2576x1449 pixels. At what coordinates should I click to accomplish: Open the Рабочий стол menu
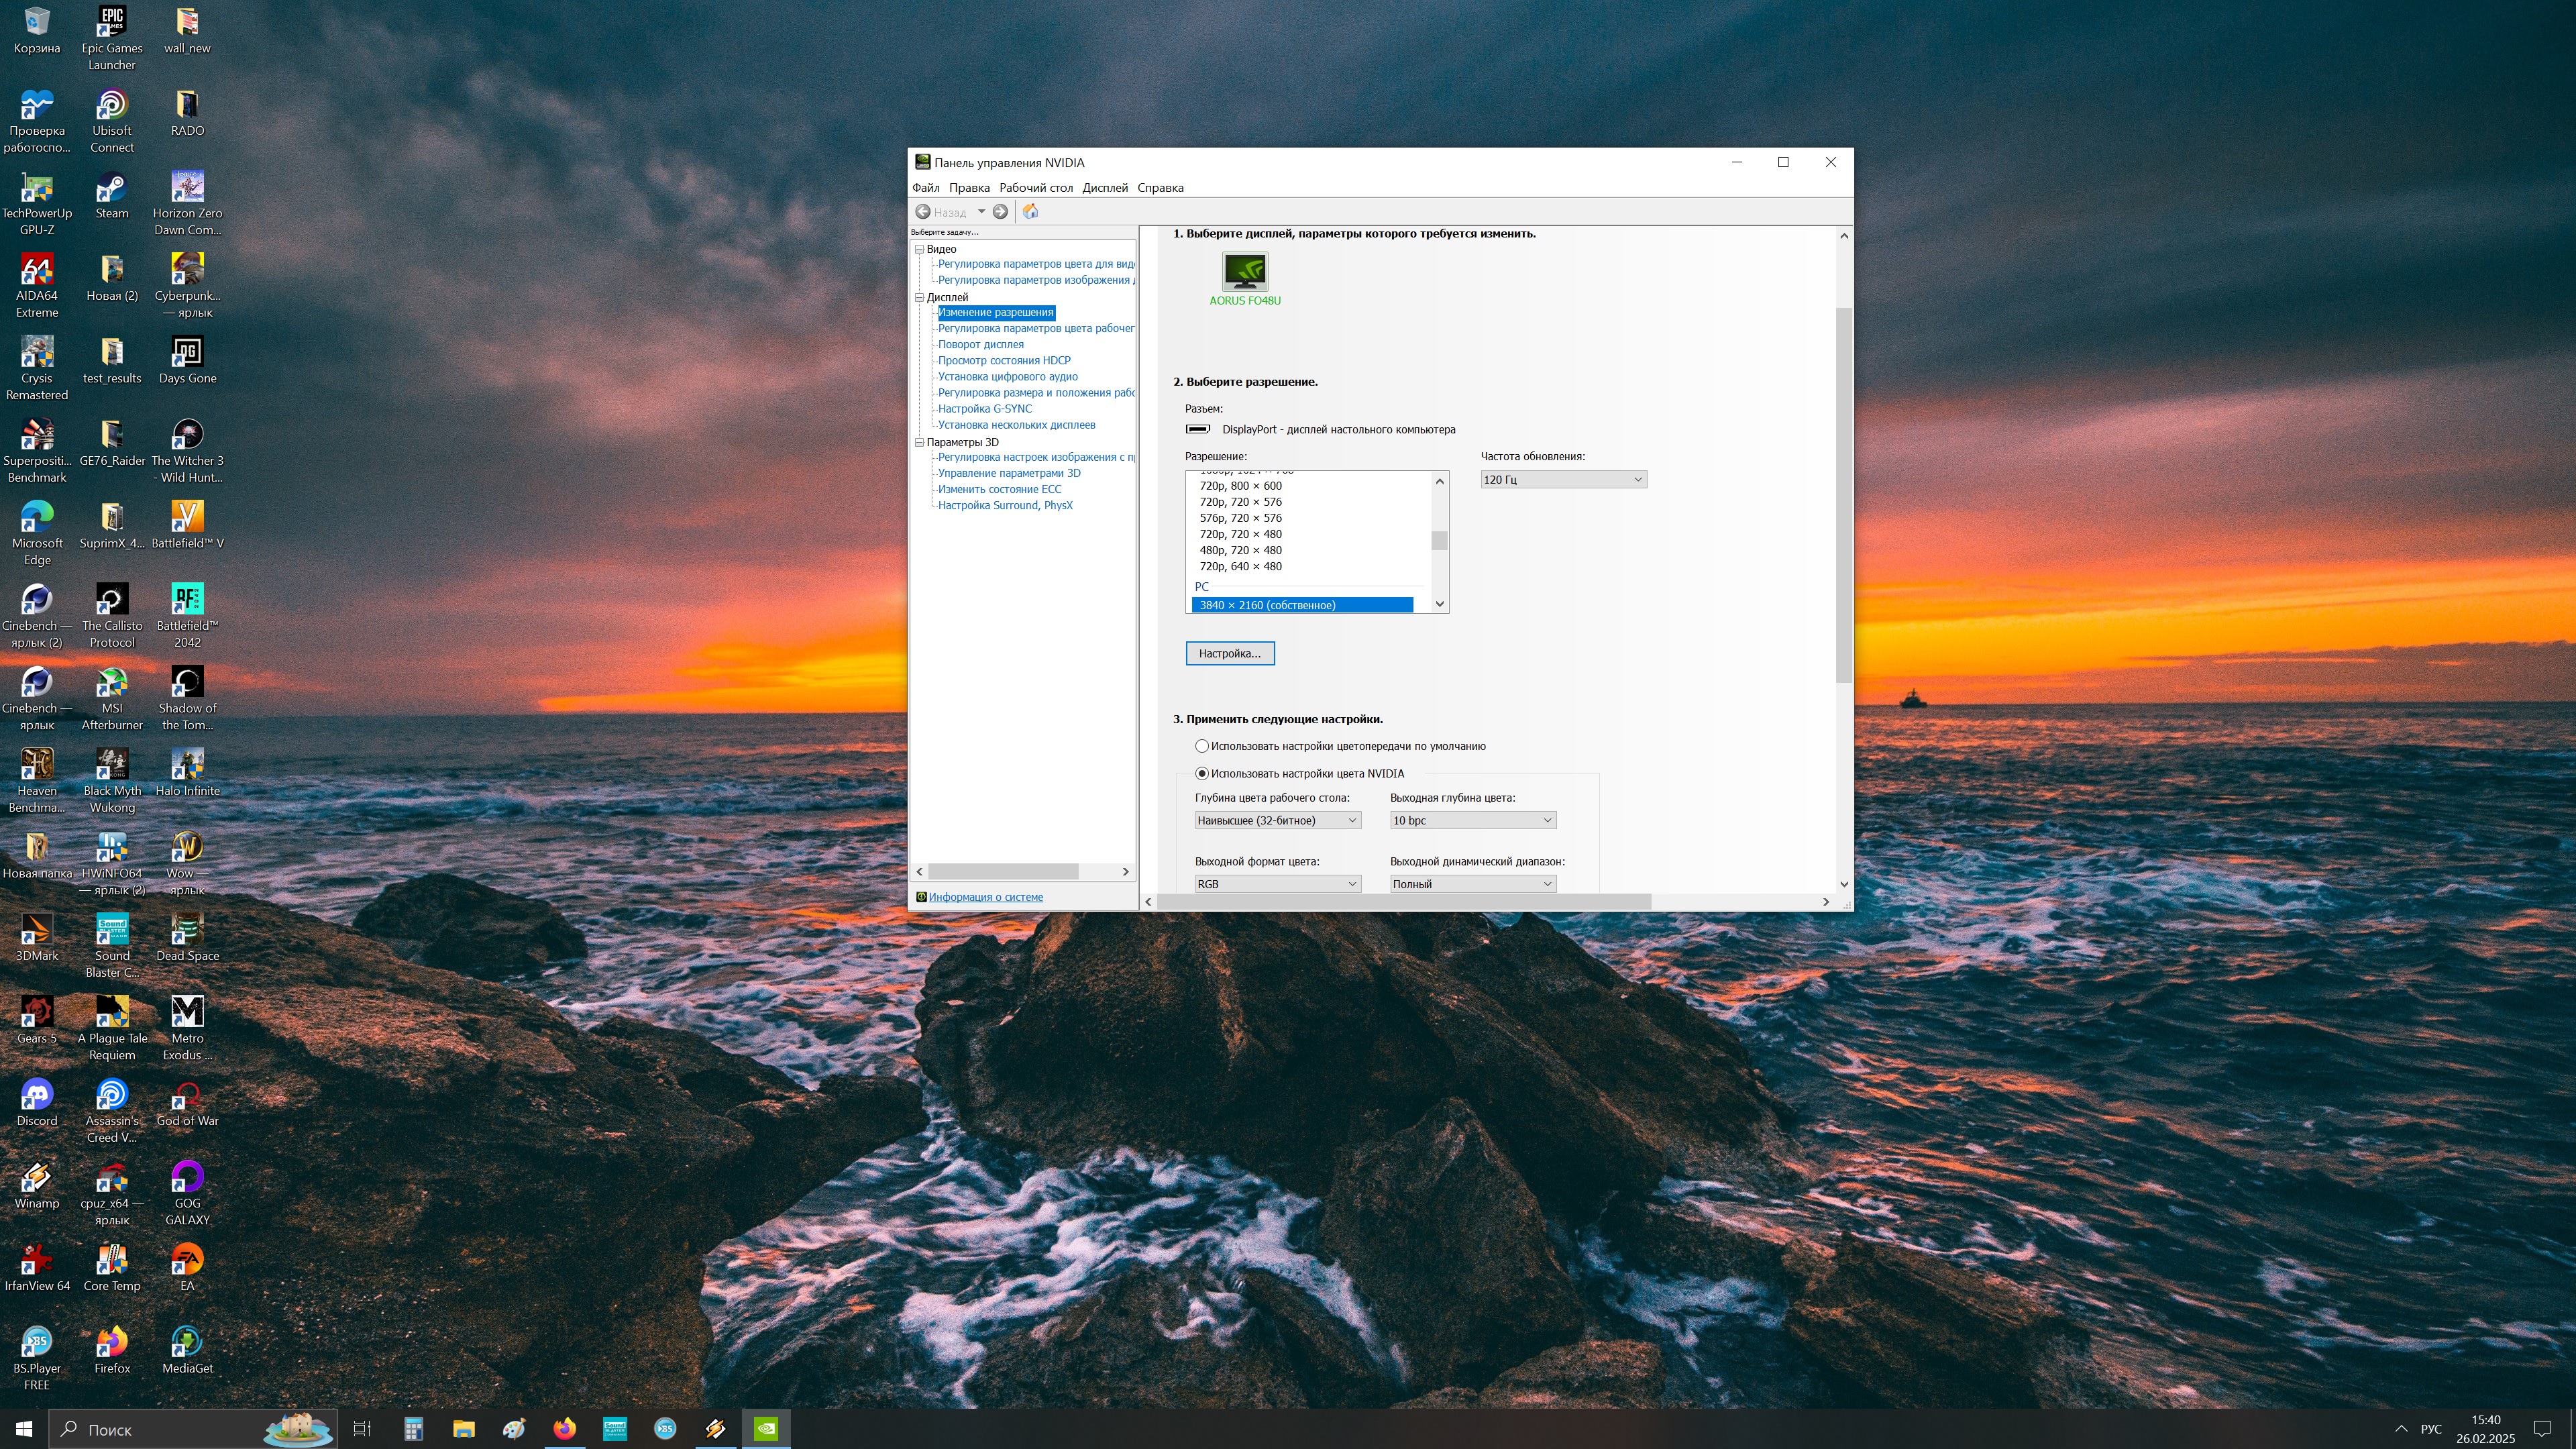click(x=1035, y=188)
